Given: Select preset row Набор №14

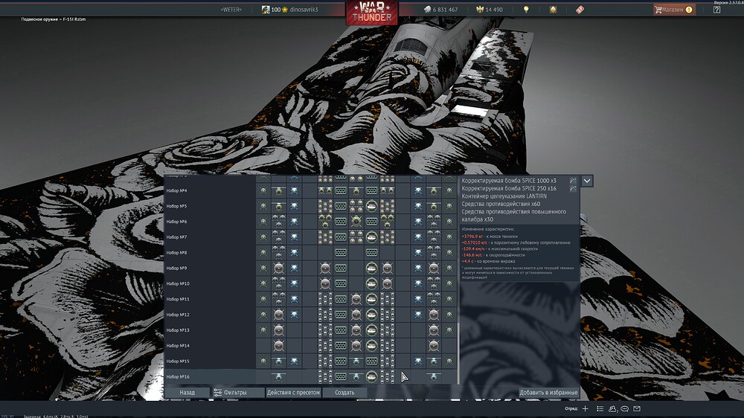Looking at the screenshot, I should [310, 346].
